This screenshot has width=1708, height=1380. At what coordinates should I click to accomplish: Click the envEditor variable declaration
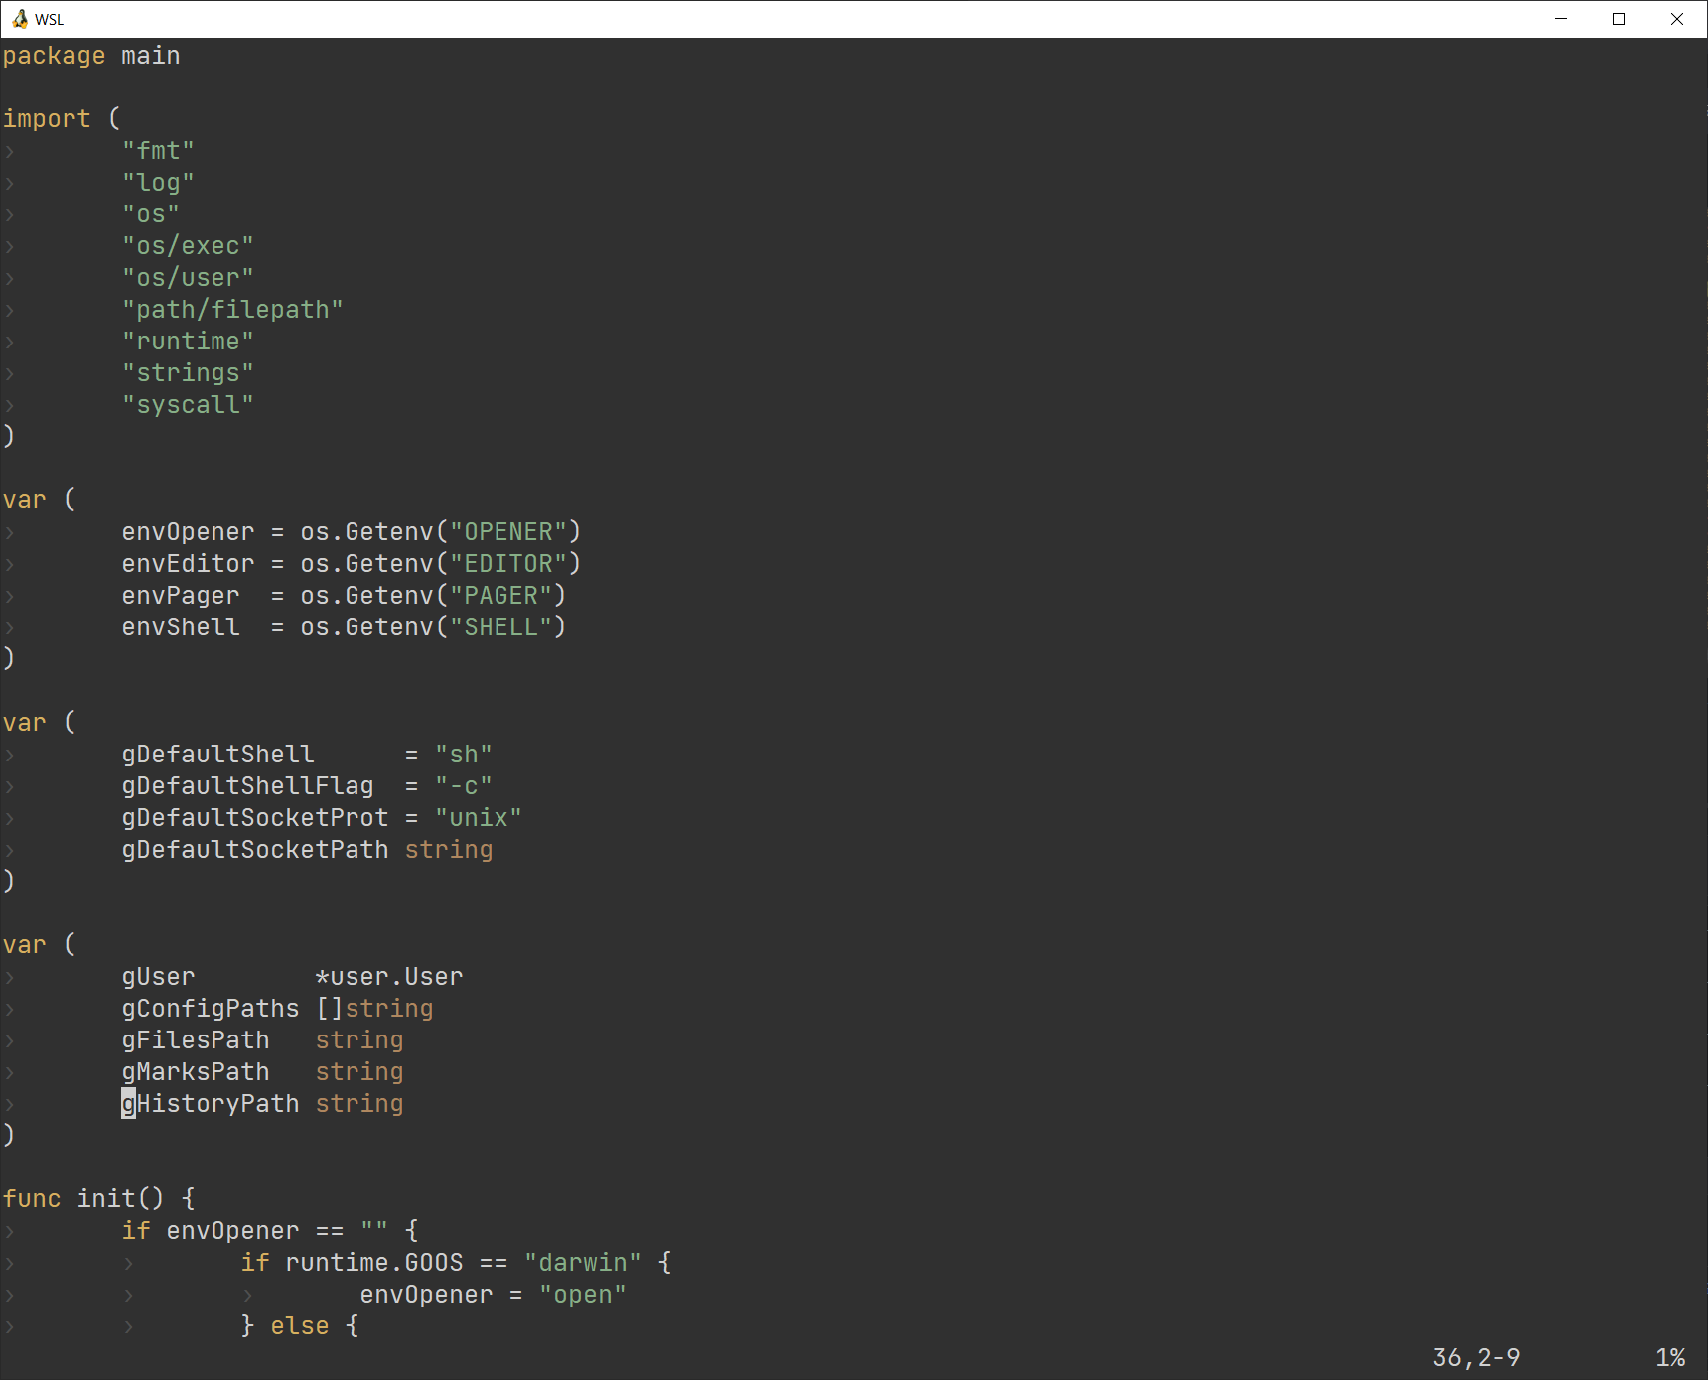pyautogui.click(x=188, y=564)
